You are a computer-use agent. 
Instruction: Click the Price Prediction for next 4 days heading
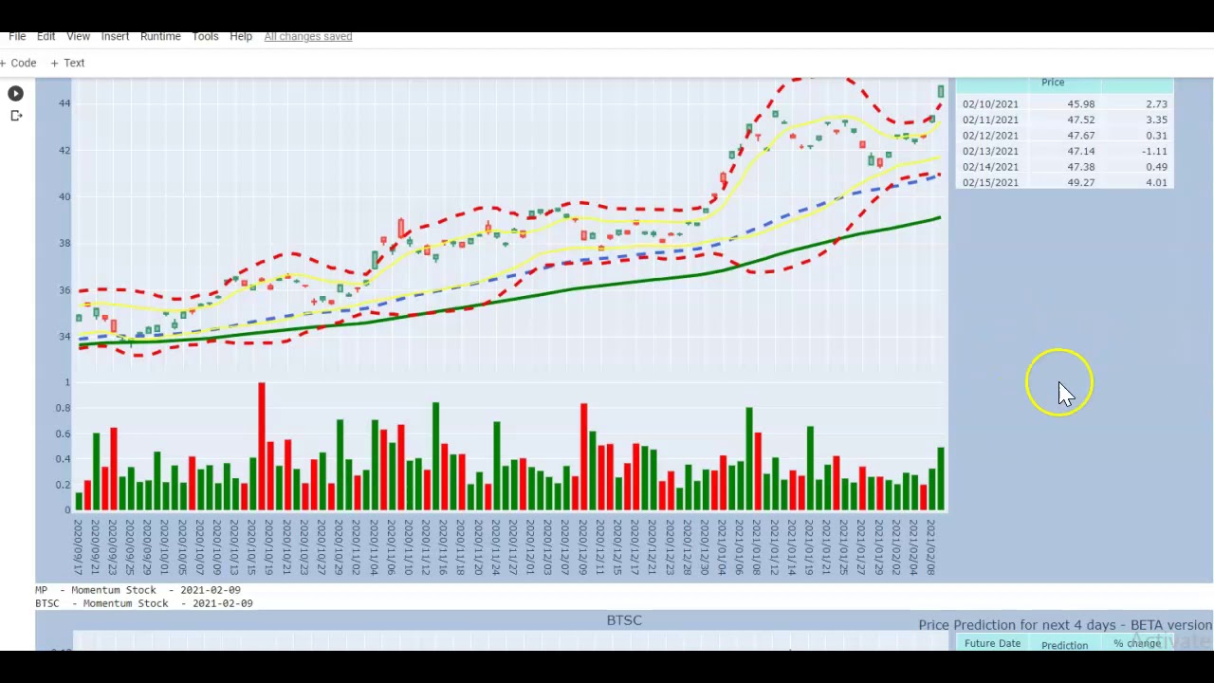(1065, 625)
